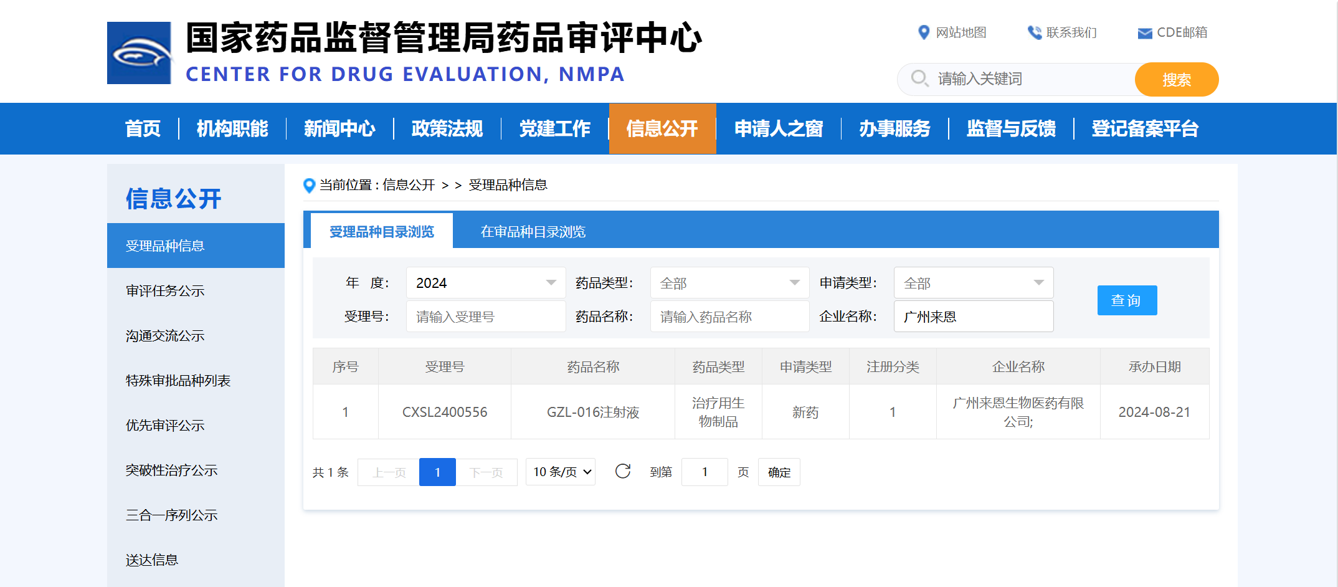This screenshot has height=587, width=1338.
Task: Click the 受理号 input field
Action: click(x=486, y=317)
